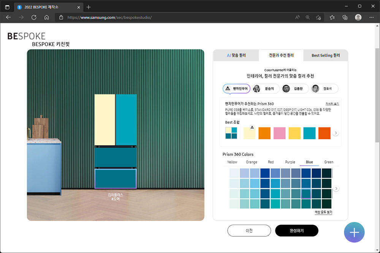The image size is (380, 253).
Task: Choose the highlighted teal swatch in the grid
Action: tap(306, 194)
